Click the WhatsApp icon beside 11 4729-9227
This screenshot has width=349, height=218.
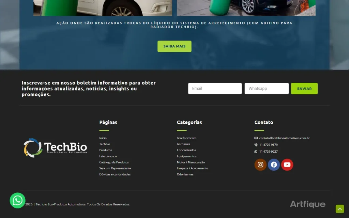point(256,152)
